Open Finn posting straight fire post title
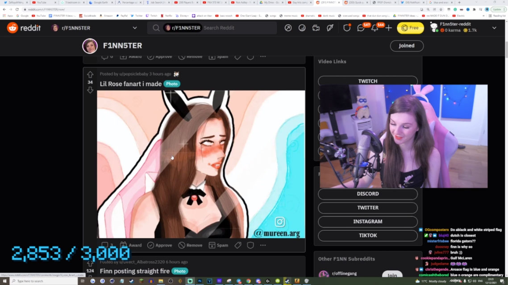 [135, 271]
